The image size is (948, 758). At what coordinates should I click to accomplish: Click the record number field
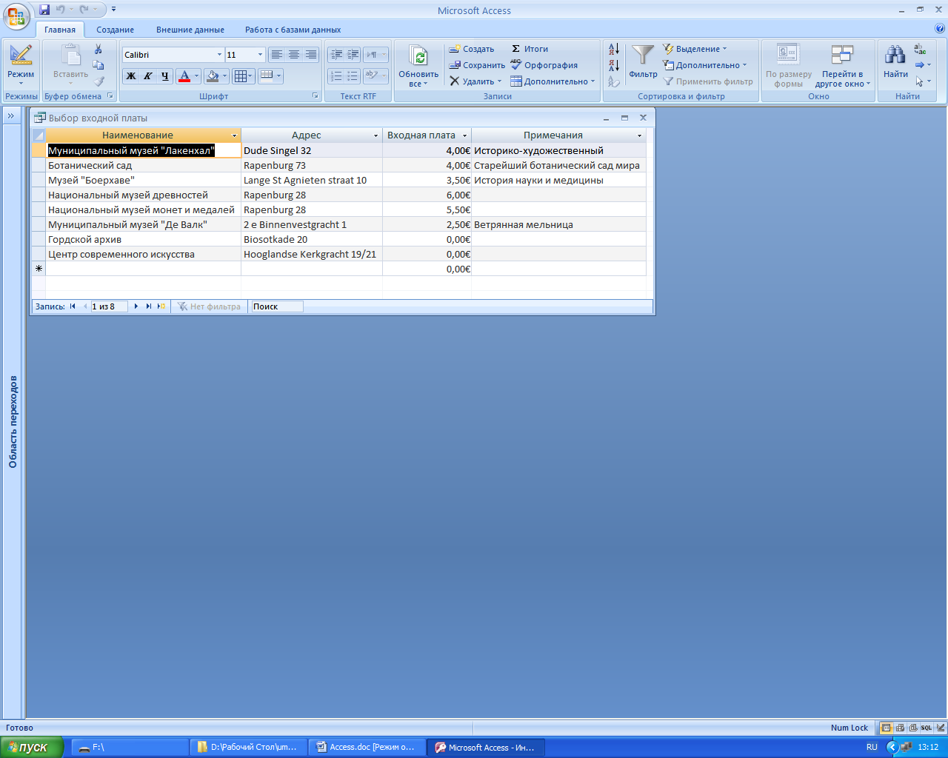pos(109,306)
